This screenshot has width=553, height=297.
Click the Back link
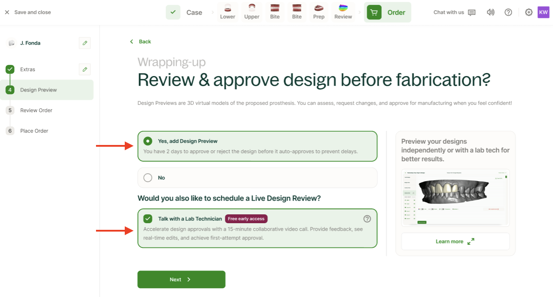[141, 42]
